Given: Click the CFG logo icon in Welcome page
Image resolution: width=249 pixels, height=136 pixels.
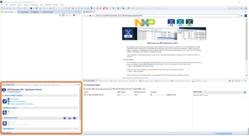Looking at the screenshot, I should [x=189, y=23].
